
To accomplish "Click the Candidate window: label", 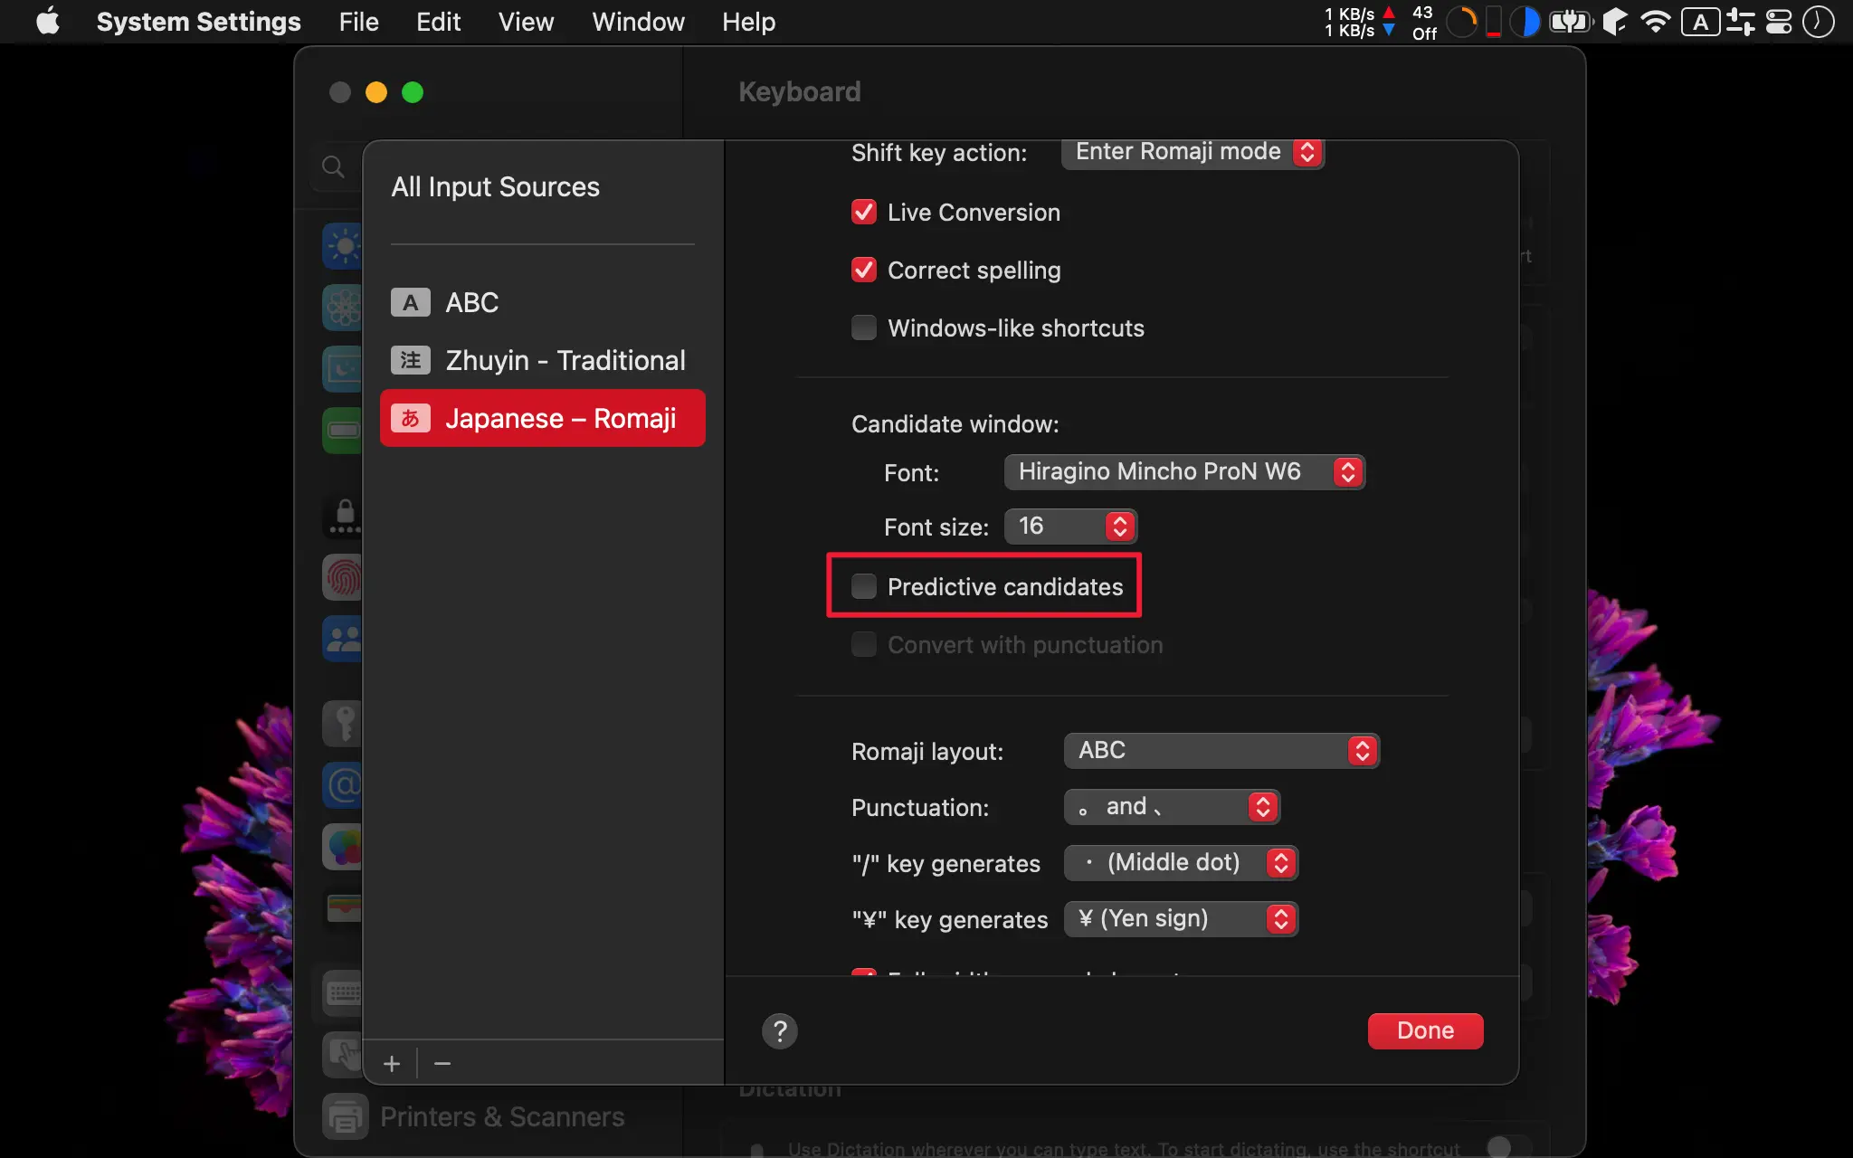I will pos(955,423).
